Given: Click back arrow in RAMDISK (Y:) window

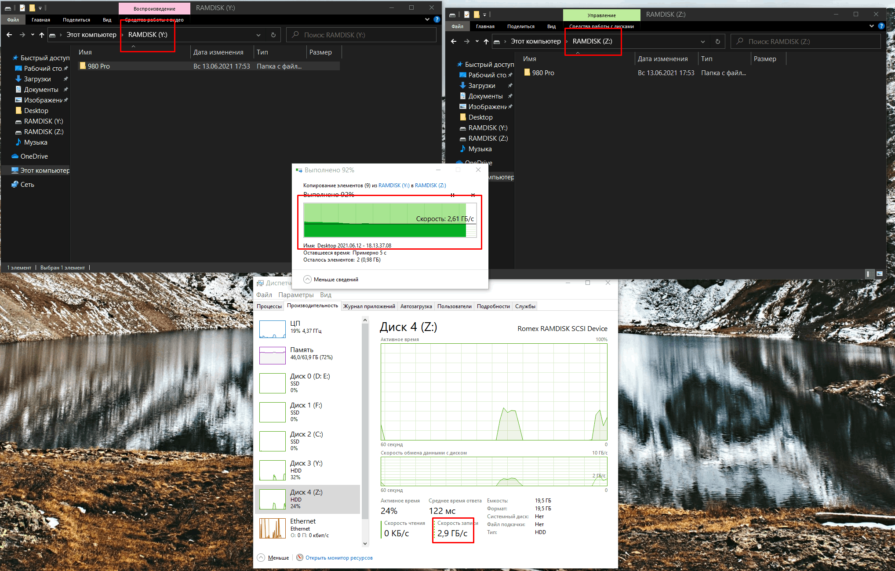Looking at the screenshot, I should click(9, 35).
